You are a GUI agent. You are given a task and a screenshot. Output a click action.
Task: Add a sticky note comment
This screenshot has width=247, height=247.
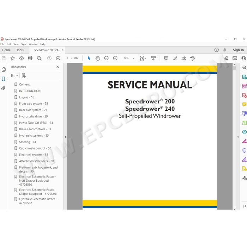tap(166, 58)
